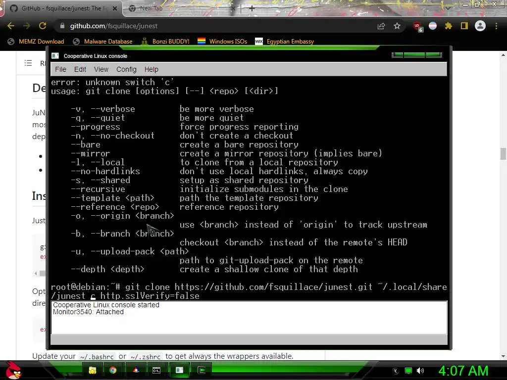This screenshot has height=380, width=507.
Task: Open the File menu in Cooperative Linux console
Action: [x=60, y=69]
